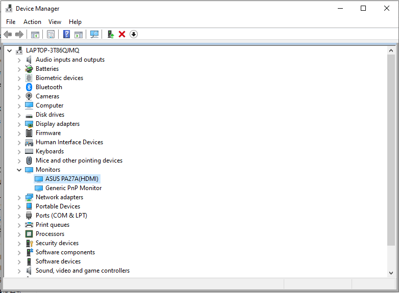Open the View menu
This screenshot has width=399, height=293.
[x=55, y=22]
